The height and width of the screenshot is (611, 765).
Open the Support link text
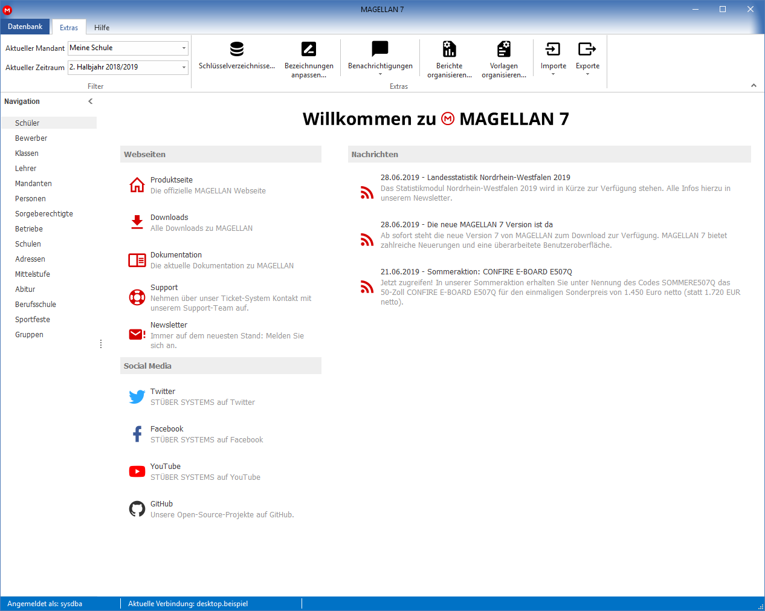click(x=164, y=288)
